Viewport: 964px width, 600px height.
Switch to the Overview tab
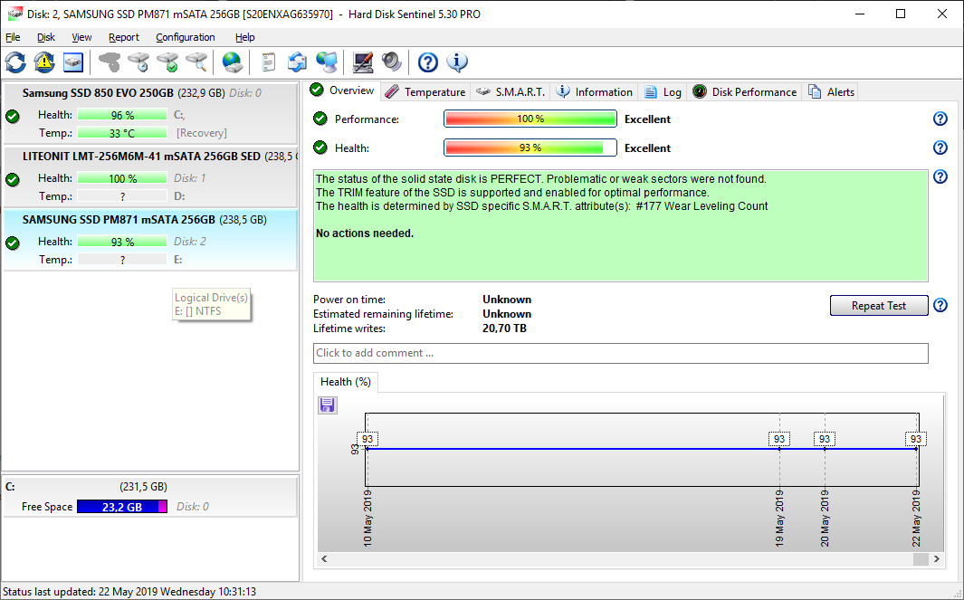click(x=344, y=90)
